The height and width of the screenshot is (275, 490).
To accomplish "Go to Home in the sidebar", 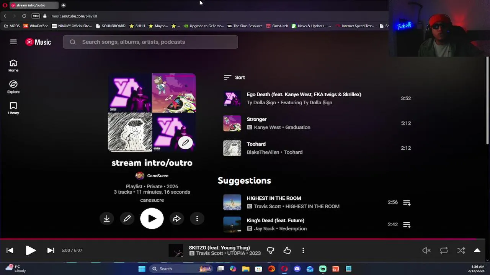I will (x=13, y=66).
